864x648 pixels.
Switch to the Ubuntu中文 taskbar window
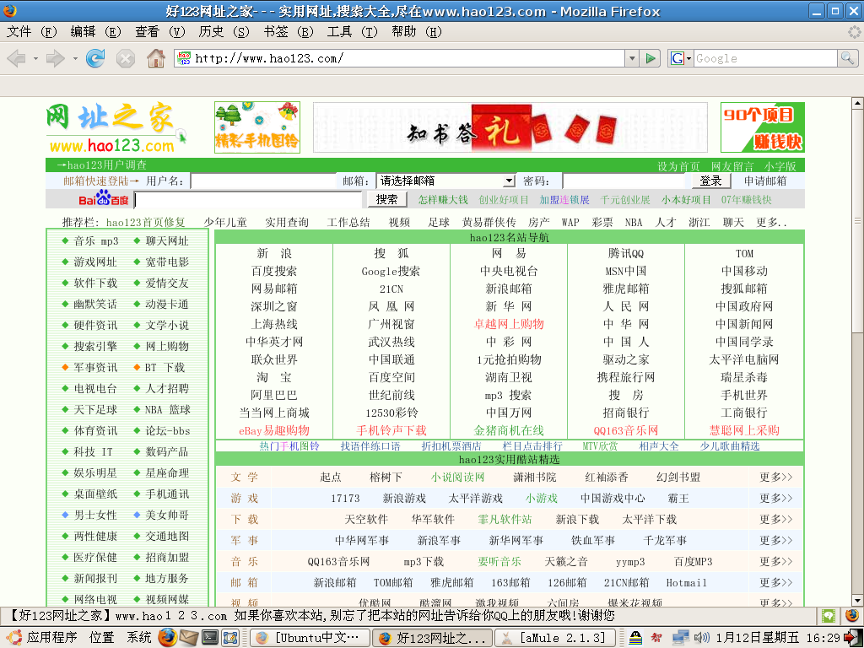coord(310,638)
